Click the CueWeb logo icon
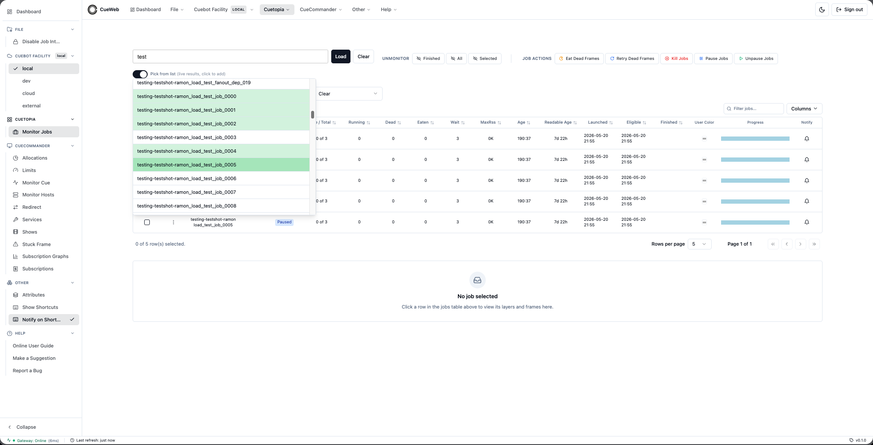 click(92, 9)
